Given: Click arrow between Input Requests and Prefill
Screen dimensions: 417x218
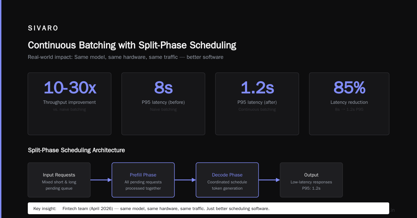Looking at the screenshot, I should [101, 180].
